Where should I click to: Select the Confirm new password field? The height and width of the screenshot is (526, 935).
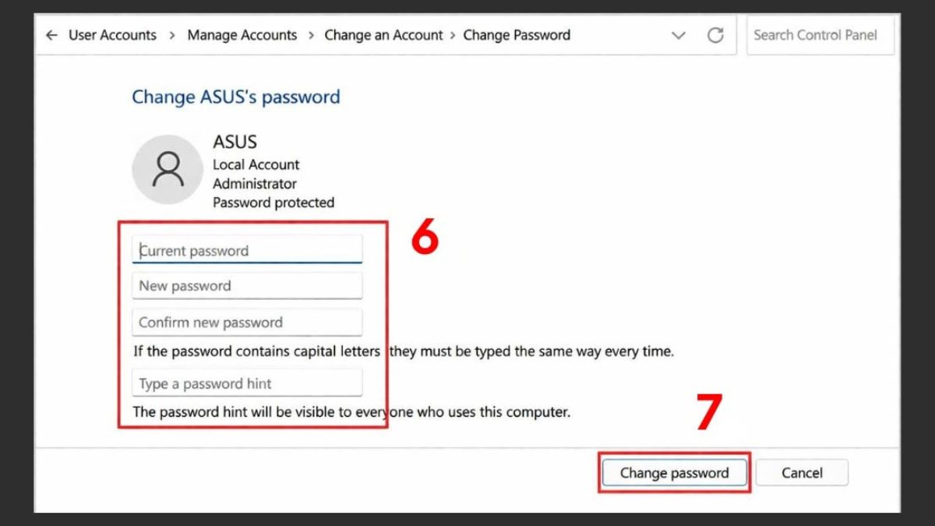247,322
